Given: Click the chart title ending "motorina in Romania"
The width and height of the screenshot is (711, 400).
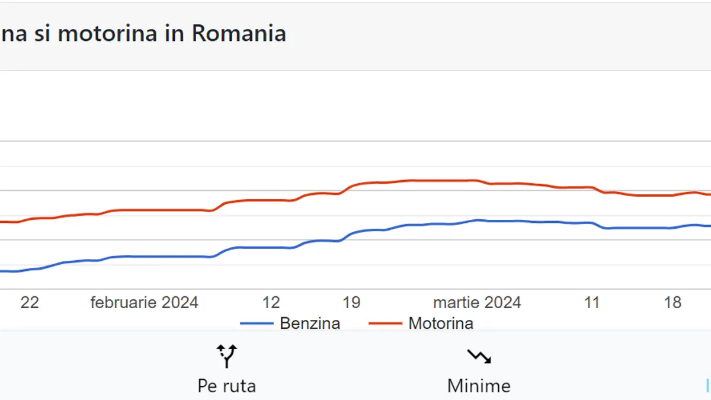Looking at the screenshot, I should click(x=143, y=33).
